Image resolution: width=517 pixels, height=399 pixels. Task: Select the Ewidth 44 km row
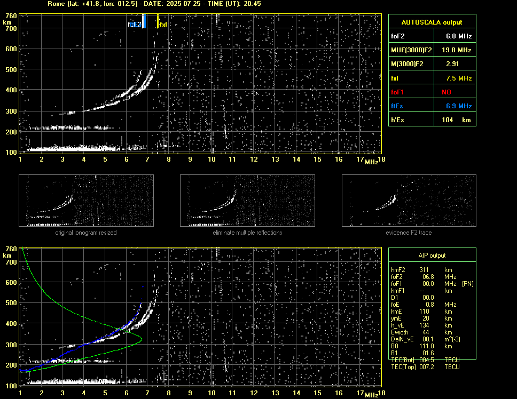point(421,332)
